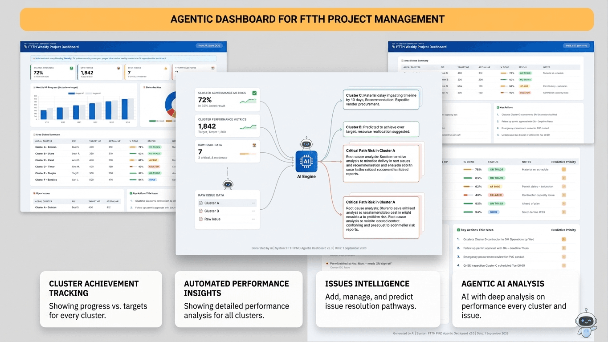Select Cluster B row in Raw Issue Data
The image size is (608, 342).
pyautogui.click(x=227, y=211)
